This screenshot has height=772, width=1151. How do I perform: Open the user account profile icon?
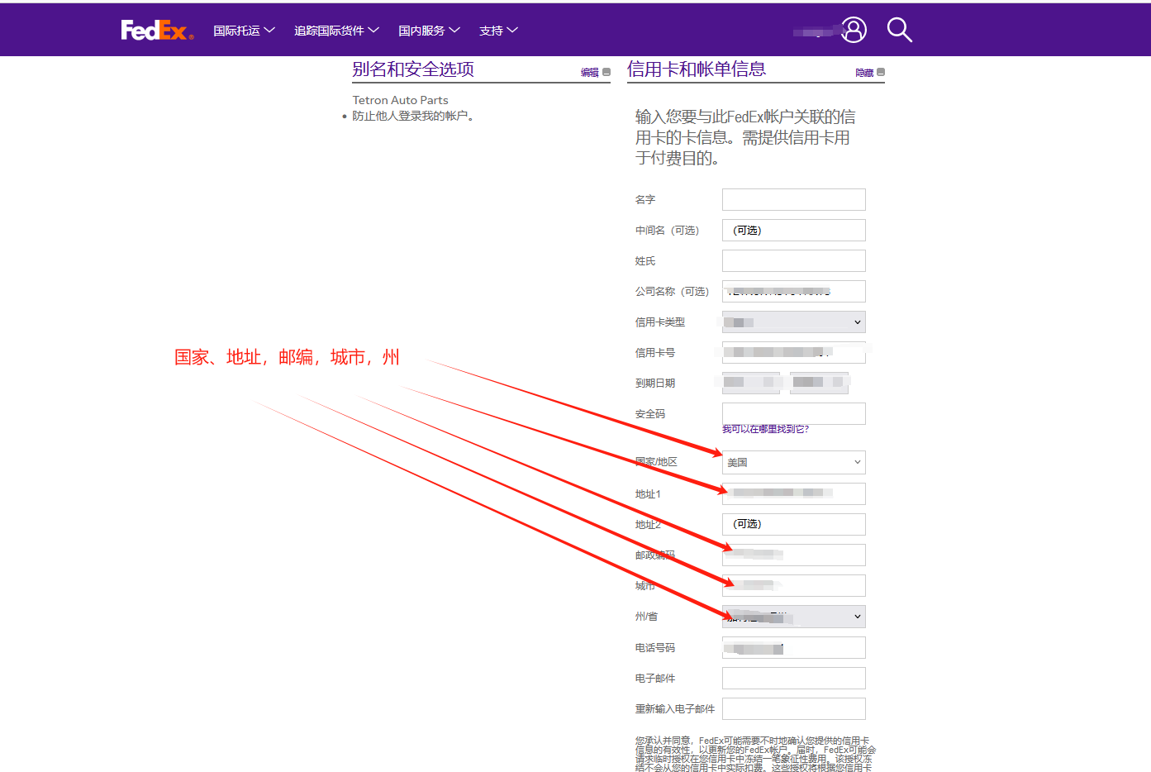tap(854, 31)
